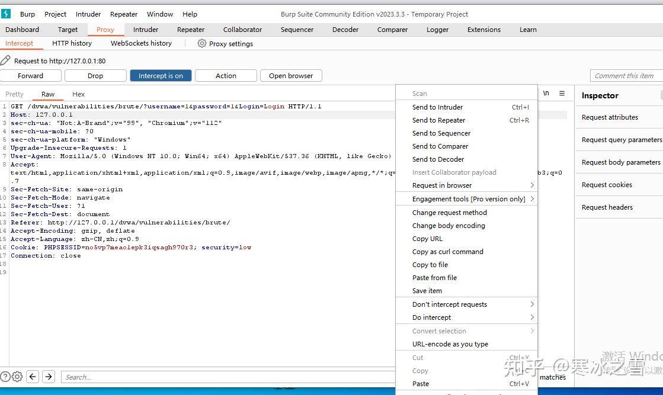663x395 pixels.
Task: Switch to the Sequencer tab
Action: click(x=297, y=30)
